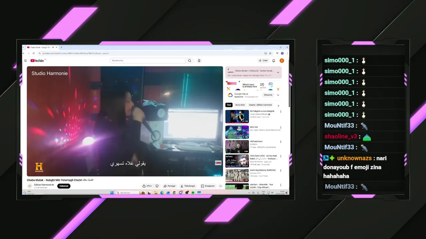Download the video with Télécharger

[x=188, y=186]
